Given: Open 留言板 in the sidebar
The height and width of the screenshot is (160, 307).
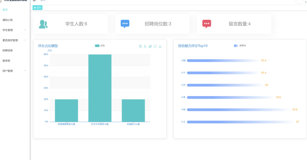Looking at the screenshot, I should click(x=6, y=60).
